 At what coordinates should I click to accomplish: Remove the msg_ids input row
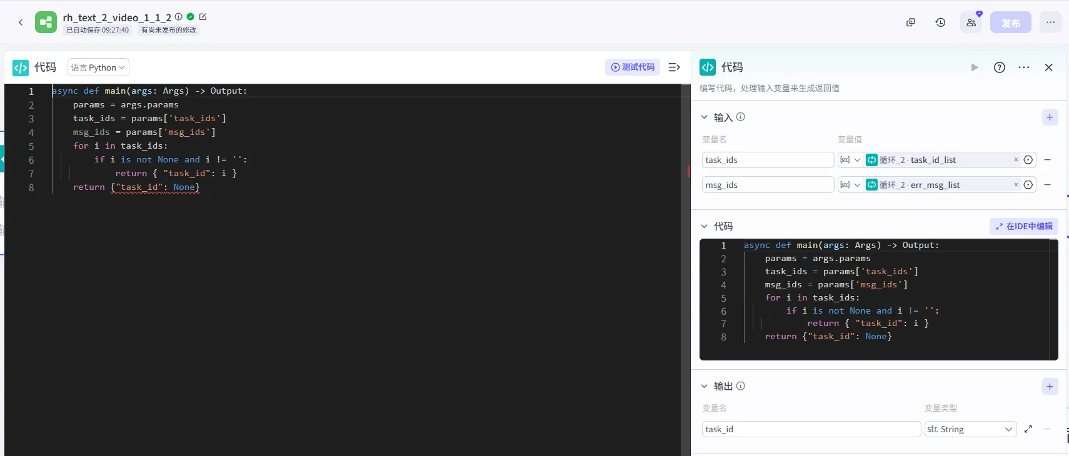[x=1048, y=185]
